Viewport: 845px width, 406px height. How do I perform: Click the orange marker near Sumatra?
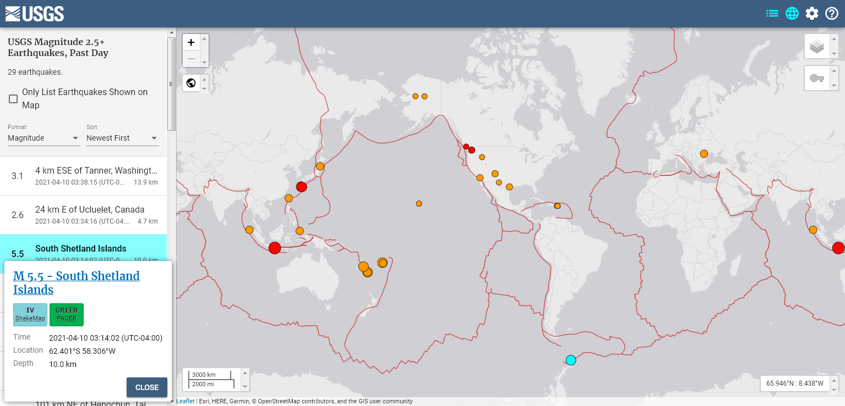(x=249, y=230)
